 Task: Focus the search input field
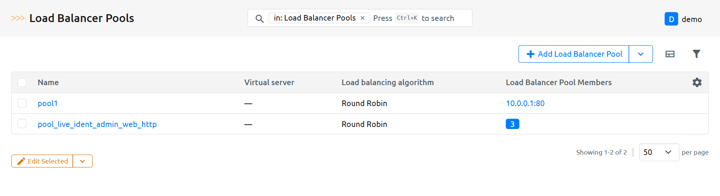442,18
